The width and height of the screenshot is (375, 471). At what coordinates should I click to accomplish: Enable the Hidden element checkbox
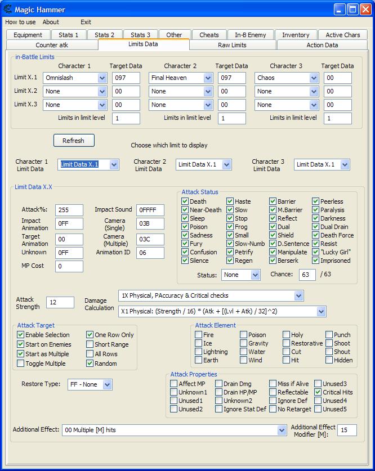pos(329,360)
